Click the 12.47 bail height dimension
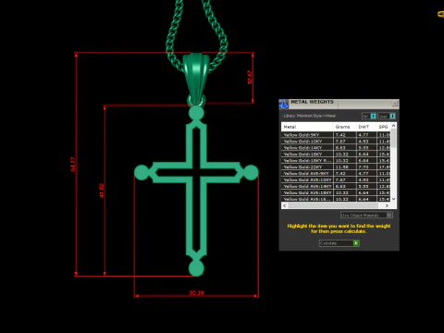Screen dimensions: 444x333 (x=250, y=78)
